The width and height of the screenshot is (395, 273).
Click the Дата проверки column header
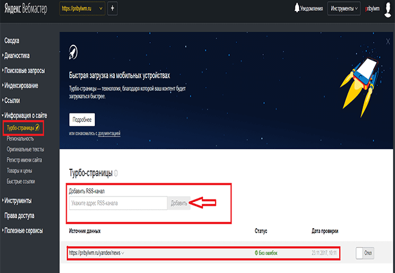325,231
